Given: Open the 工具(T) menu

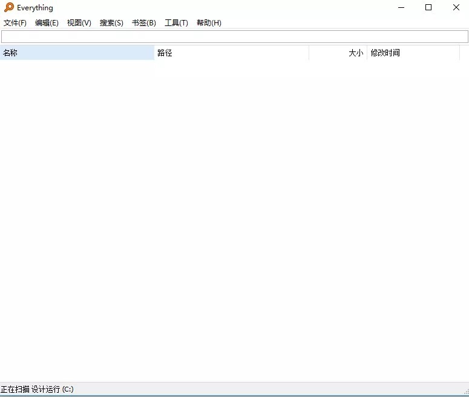Looking at the screenshot, I should 176,23.
